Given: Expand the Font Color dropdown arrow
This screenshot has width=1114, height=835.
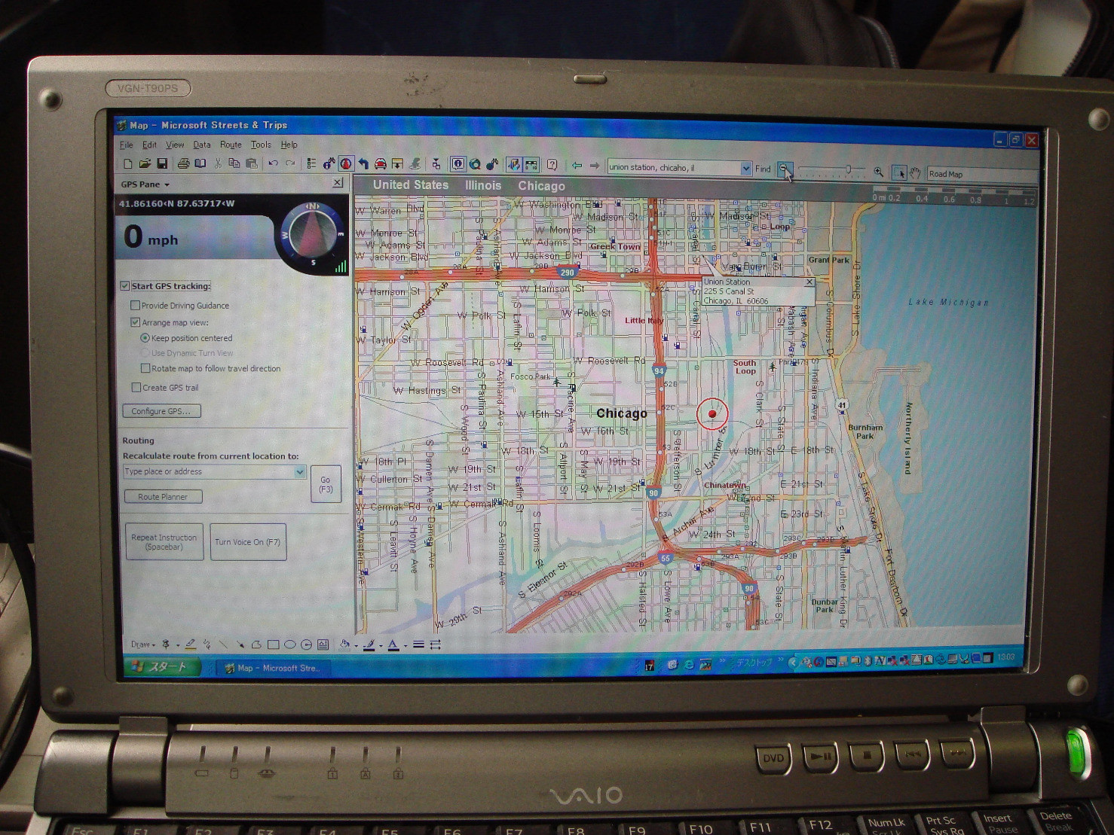Looking at the screenshot, I should [x=405, y=646].
